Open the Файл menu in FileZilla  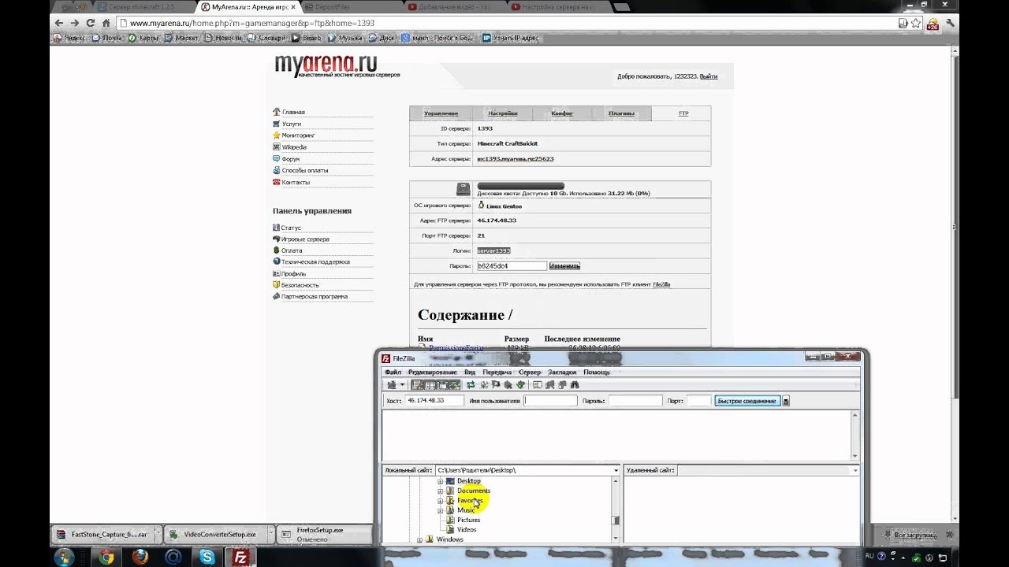tap(393, 372)
